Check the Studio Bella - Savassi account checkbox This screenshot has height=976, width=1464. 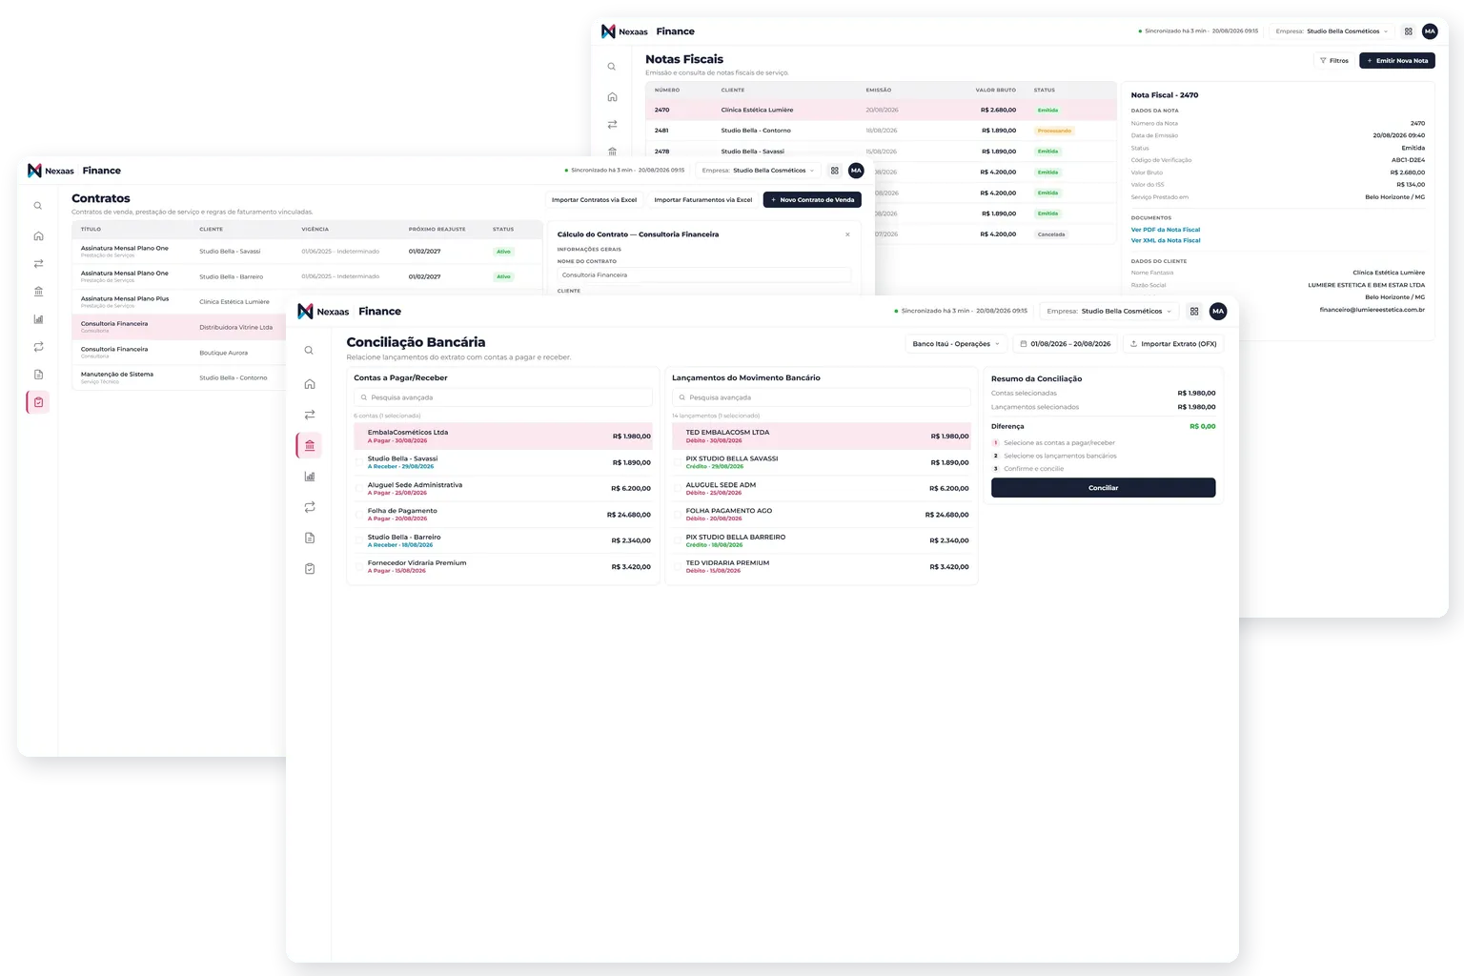click(x=359, y=462)
